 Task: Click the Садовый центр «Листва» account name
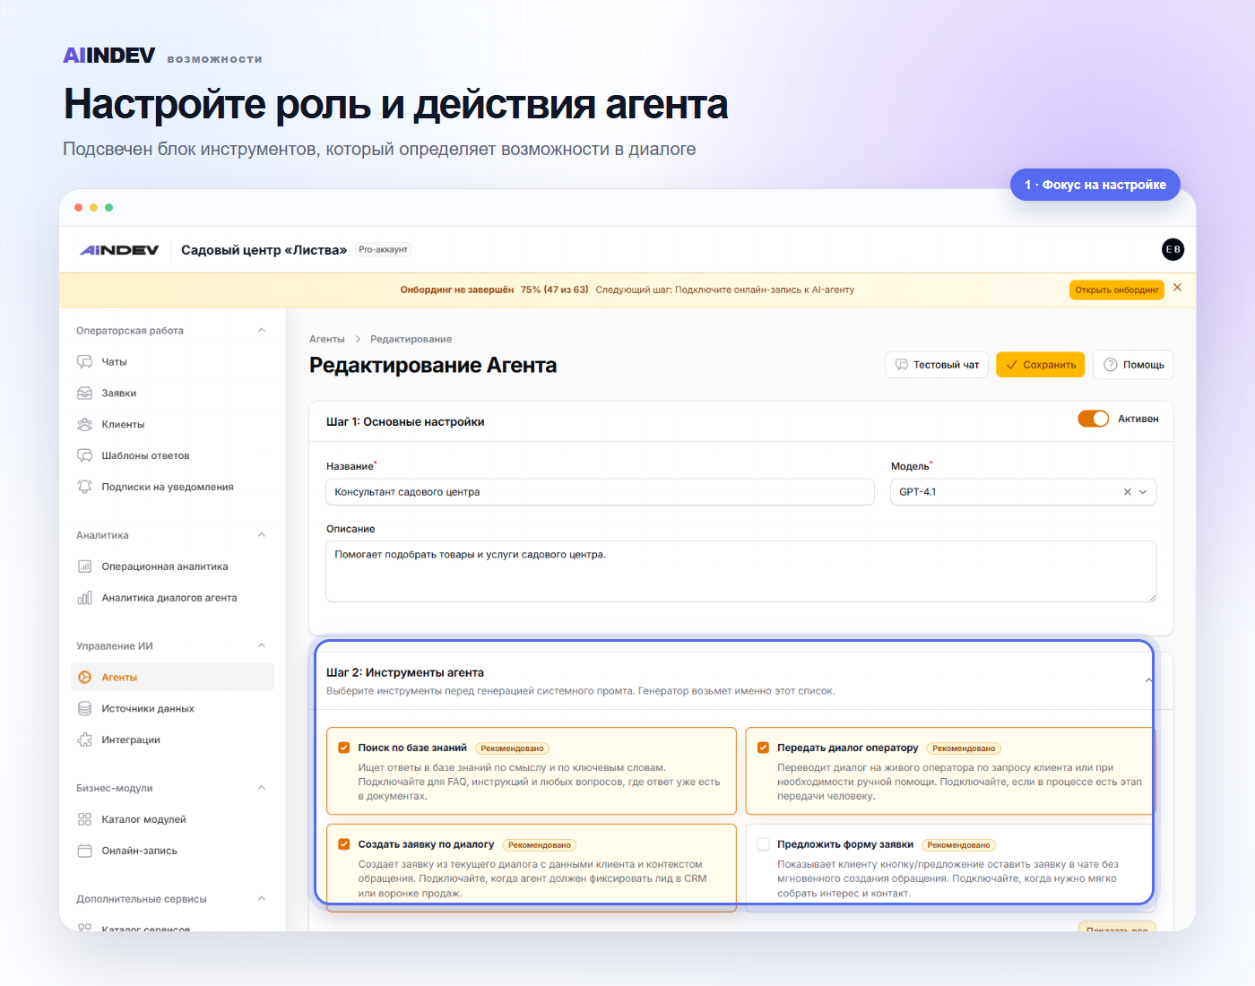pyautogui.click(x=264, y=250)
